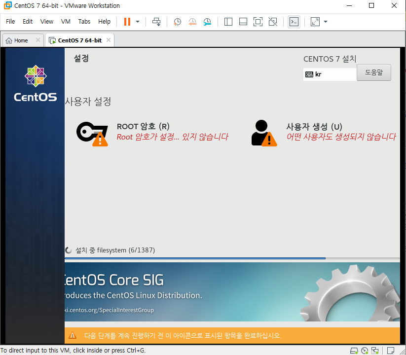Screen dimensions: 406x355
Task: Open the snapshot manager
Action: point(207,22)
